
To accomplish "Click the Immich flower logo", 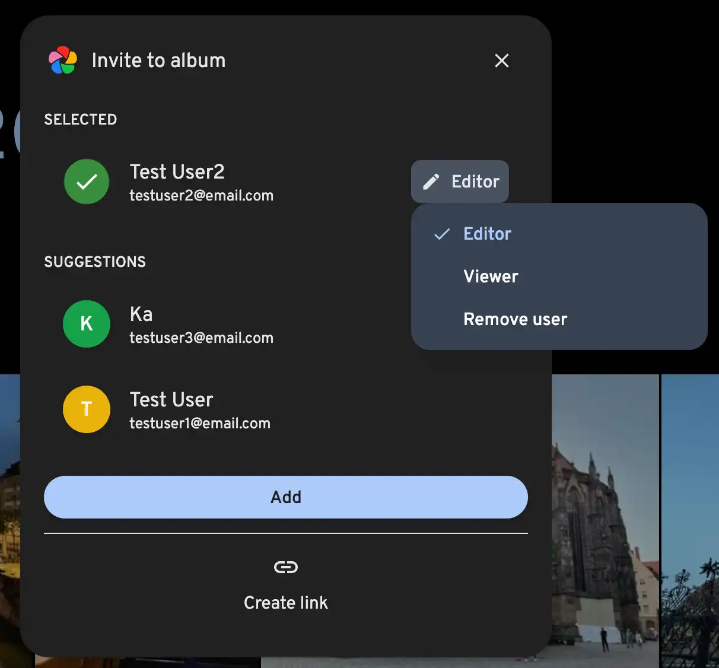I will 63,61.
